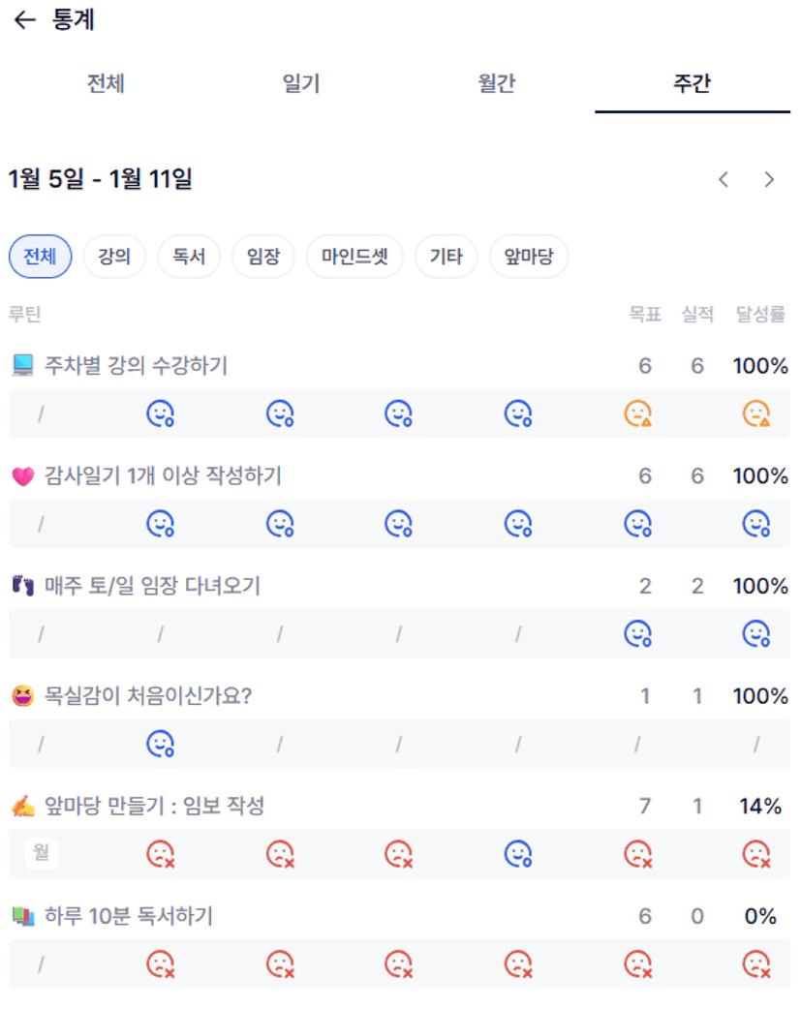Click the blue smiley in 앞마당 만들기 row
Viewport: 801px width, 1009px height.
tap(518, 853)
